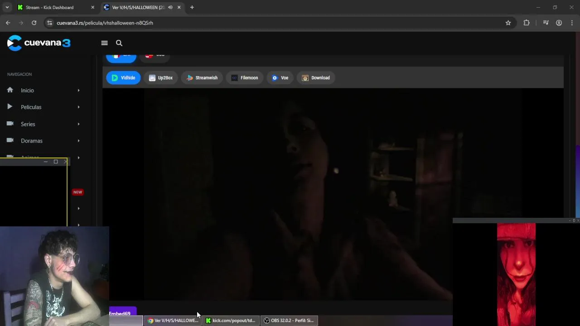Bookmark this page with star icon
The height and width of the screenshot is (326, 580).
[x=508, y=23]
